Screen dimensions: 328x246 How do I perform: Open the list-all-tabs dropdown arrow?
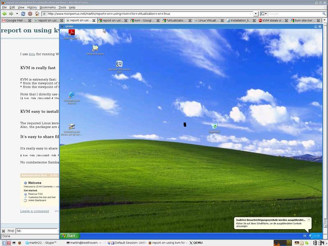pyautogui.click(x=325, y=20)
